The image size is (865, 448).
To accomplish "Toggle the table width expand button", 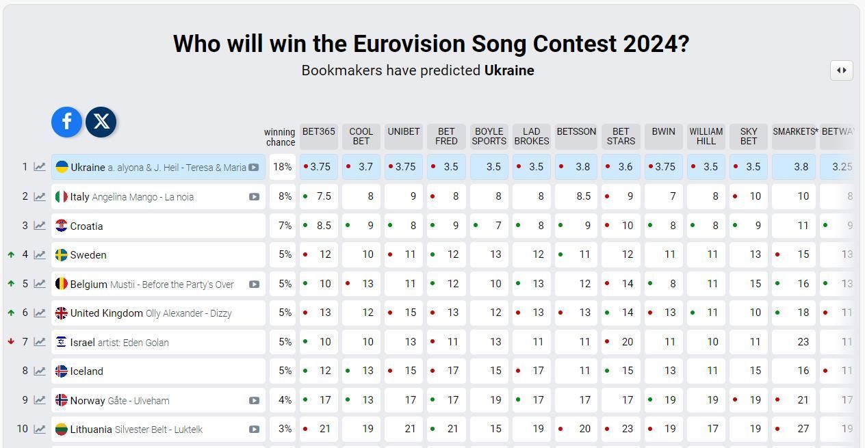I will click(x=841, y=70).
